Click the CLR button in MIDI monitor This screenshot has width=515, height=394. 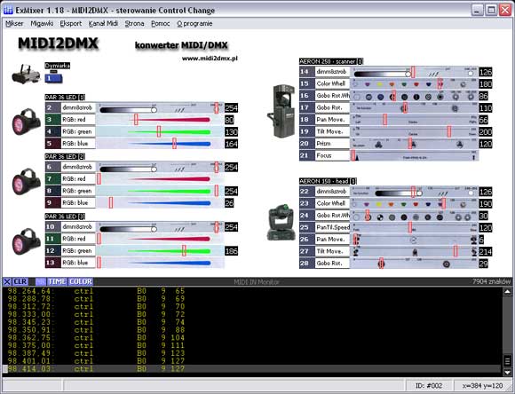coord(20,281)
